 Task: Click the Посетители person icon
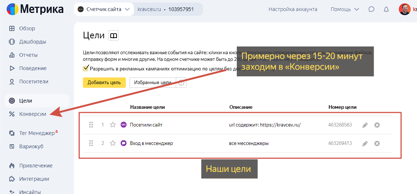[12, 82]
